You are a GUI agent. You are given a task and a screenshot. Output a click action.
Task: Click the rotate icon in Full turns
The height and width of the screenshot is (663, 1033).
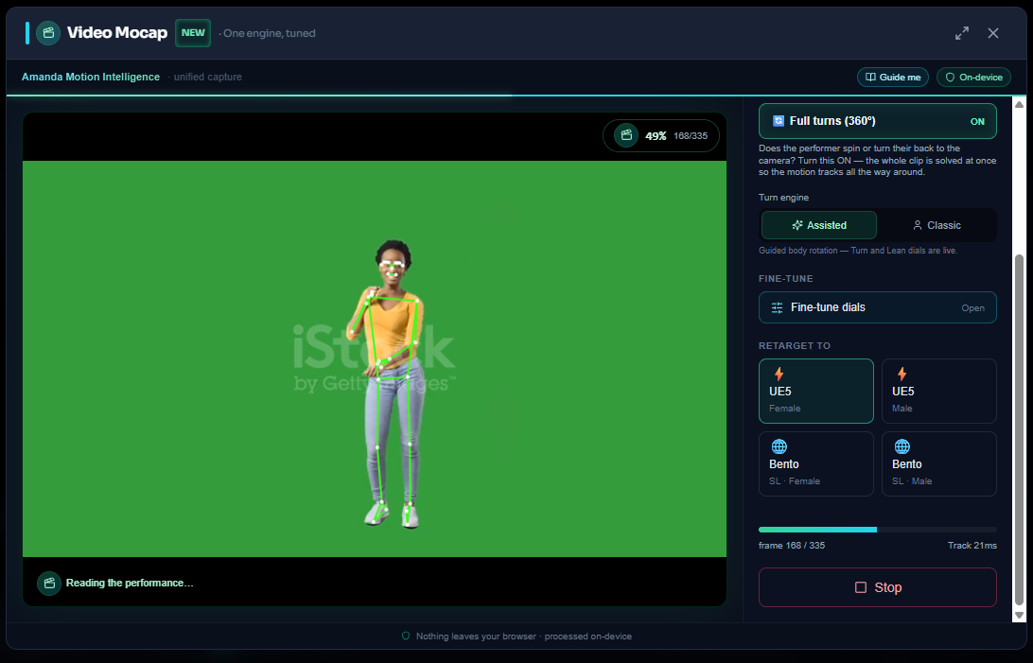[x=778, y=121]
